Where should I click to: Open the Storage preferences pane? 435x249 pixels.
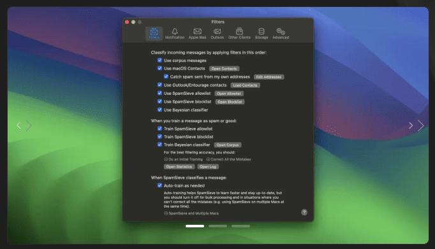pyautogui.click(x=262, y=34)
